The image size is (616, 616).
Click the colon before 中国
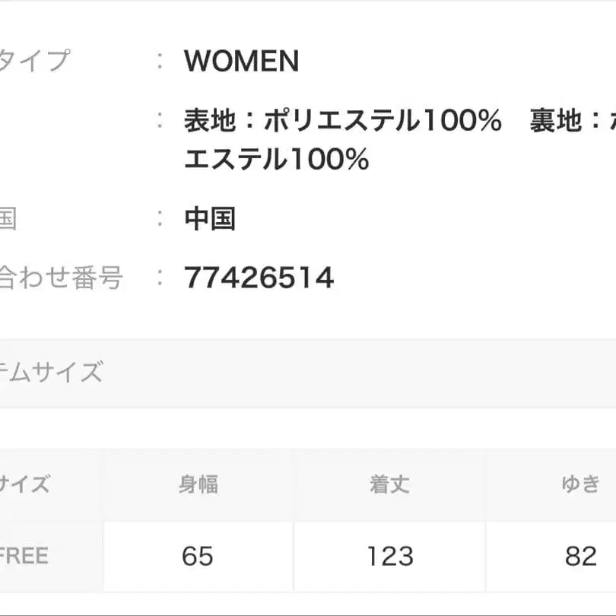pos(160,219)
